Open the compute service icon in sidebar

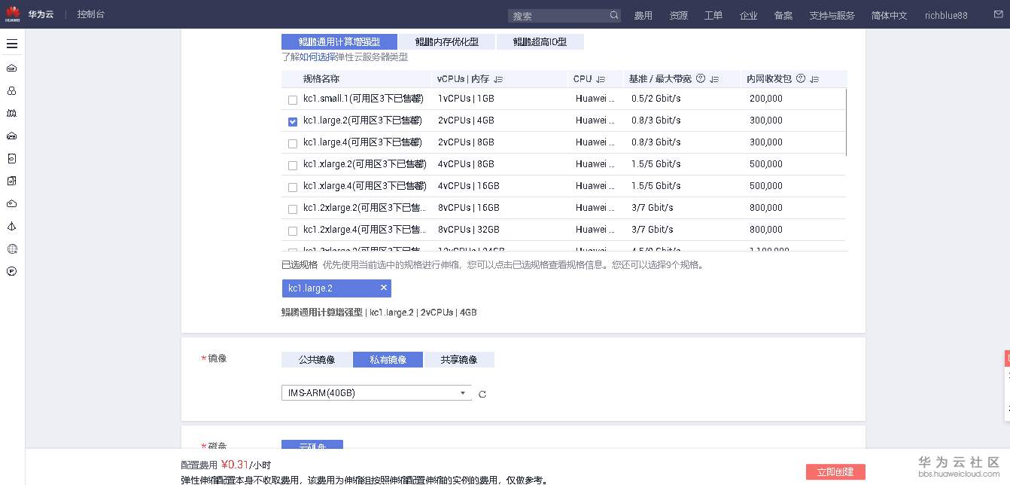pyautogui.click(x=11, y=67)
